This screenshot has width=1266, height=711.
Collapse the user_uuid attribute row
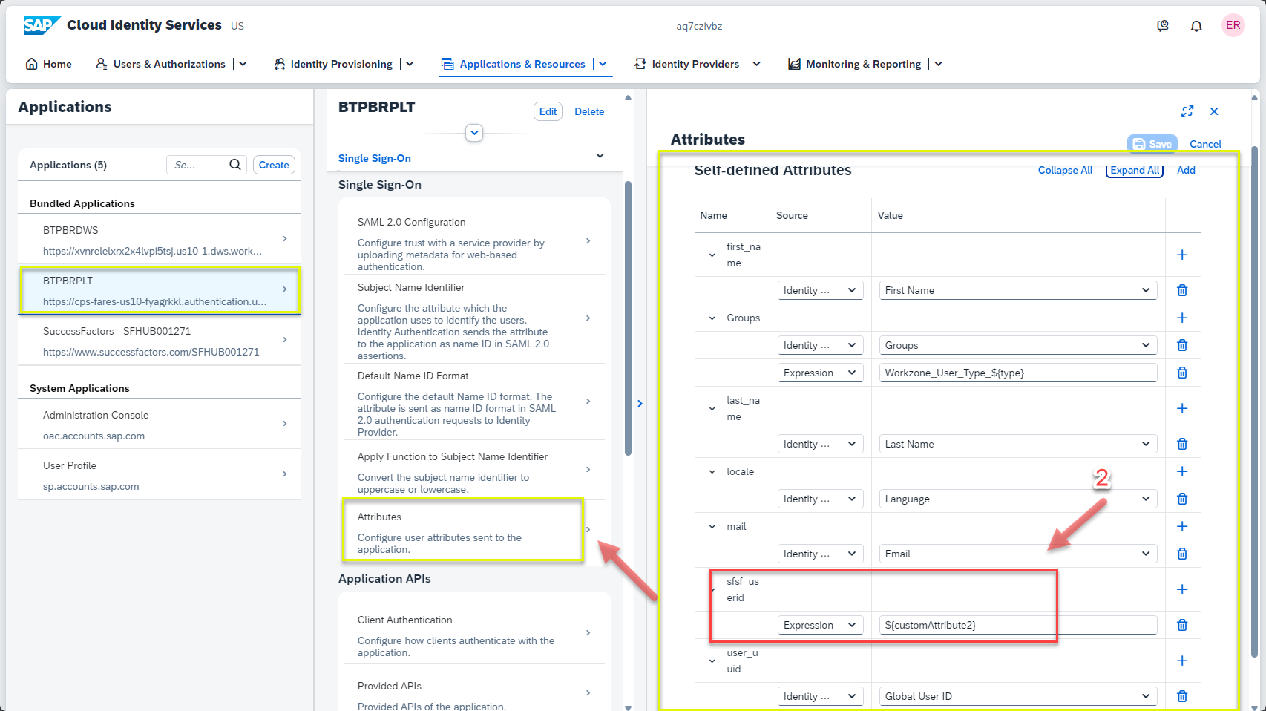[712, 661]
